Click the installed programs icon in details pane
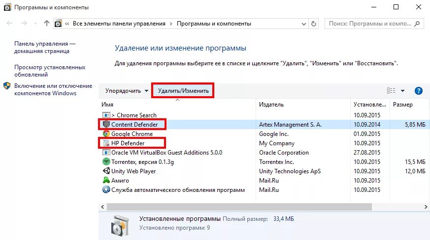The height and width of the screenshot is (240, 430). [x=120, y=225]
